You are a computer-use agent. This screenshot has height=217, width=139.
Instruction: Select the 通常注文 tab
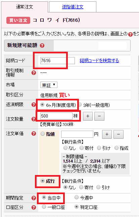[x=25, y=7]
